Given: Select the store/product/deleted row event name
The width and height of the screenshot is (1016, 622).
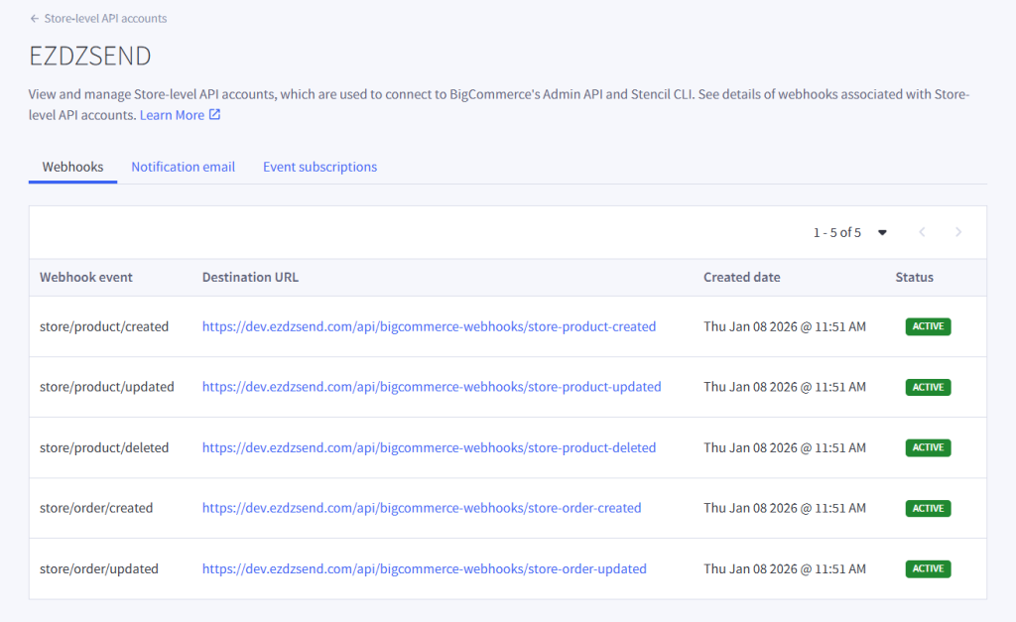Looking at the screenshot, I should [x=104, y=447].
